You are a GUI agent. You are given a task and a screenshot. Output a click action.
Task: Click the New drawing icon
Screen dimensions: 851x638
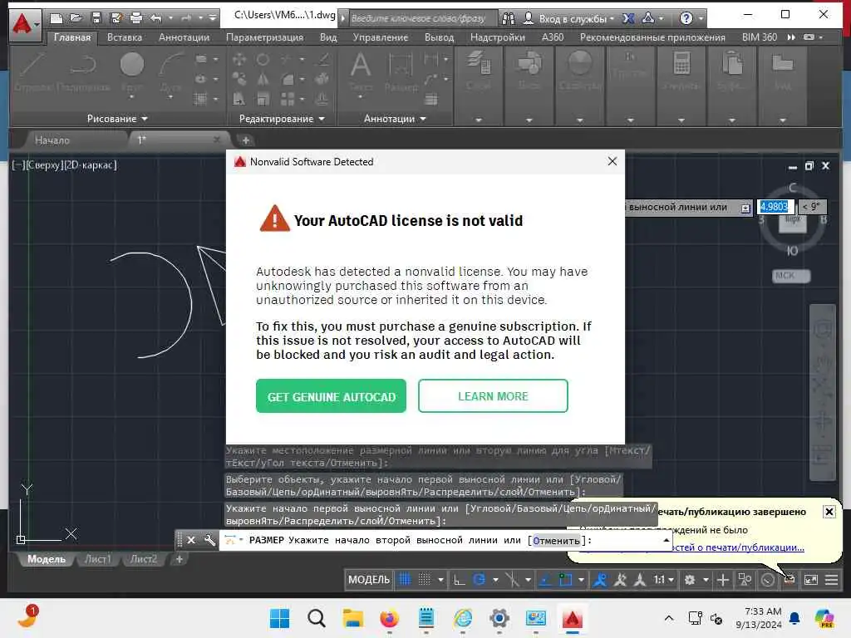(56, 18)
